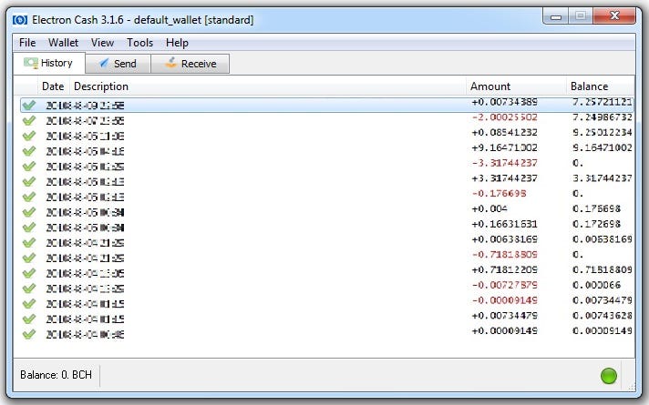Open the View menu

[x=102, y=43]
